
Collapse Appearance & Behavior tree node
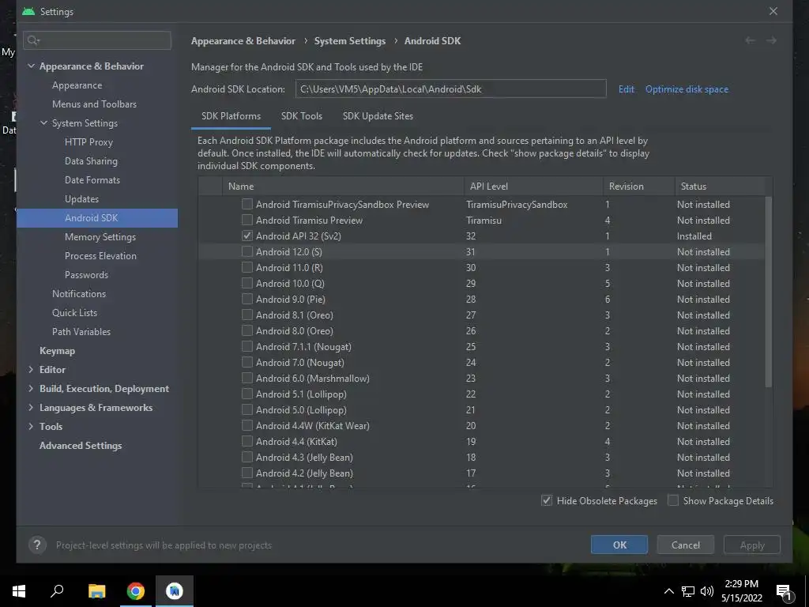point(31,66)
